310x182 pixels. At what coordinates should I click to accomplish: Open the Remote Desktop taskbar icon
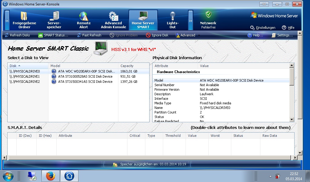(31, 176)
